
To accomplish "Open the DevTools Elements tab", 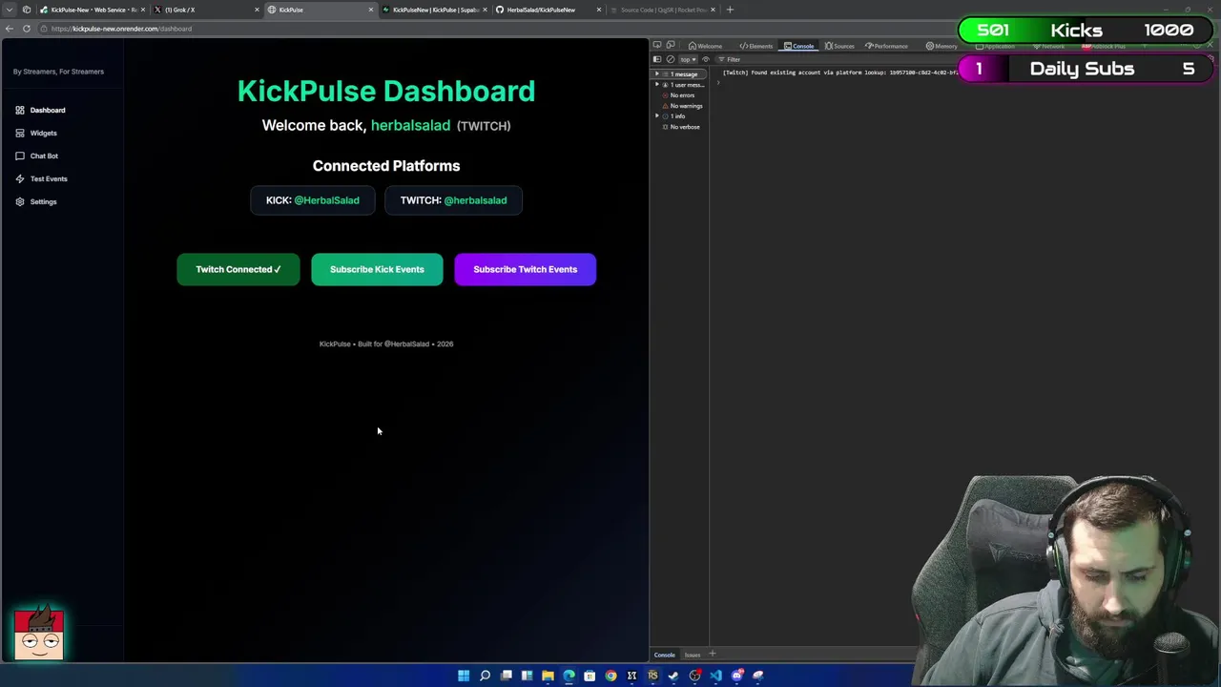I will pos(756,46).
